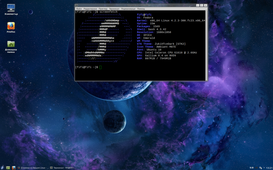Screen dimensions: 273x170
Task: Click the terminal vertical scrollbar
Action: pos(207,45)
